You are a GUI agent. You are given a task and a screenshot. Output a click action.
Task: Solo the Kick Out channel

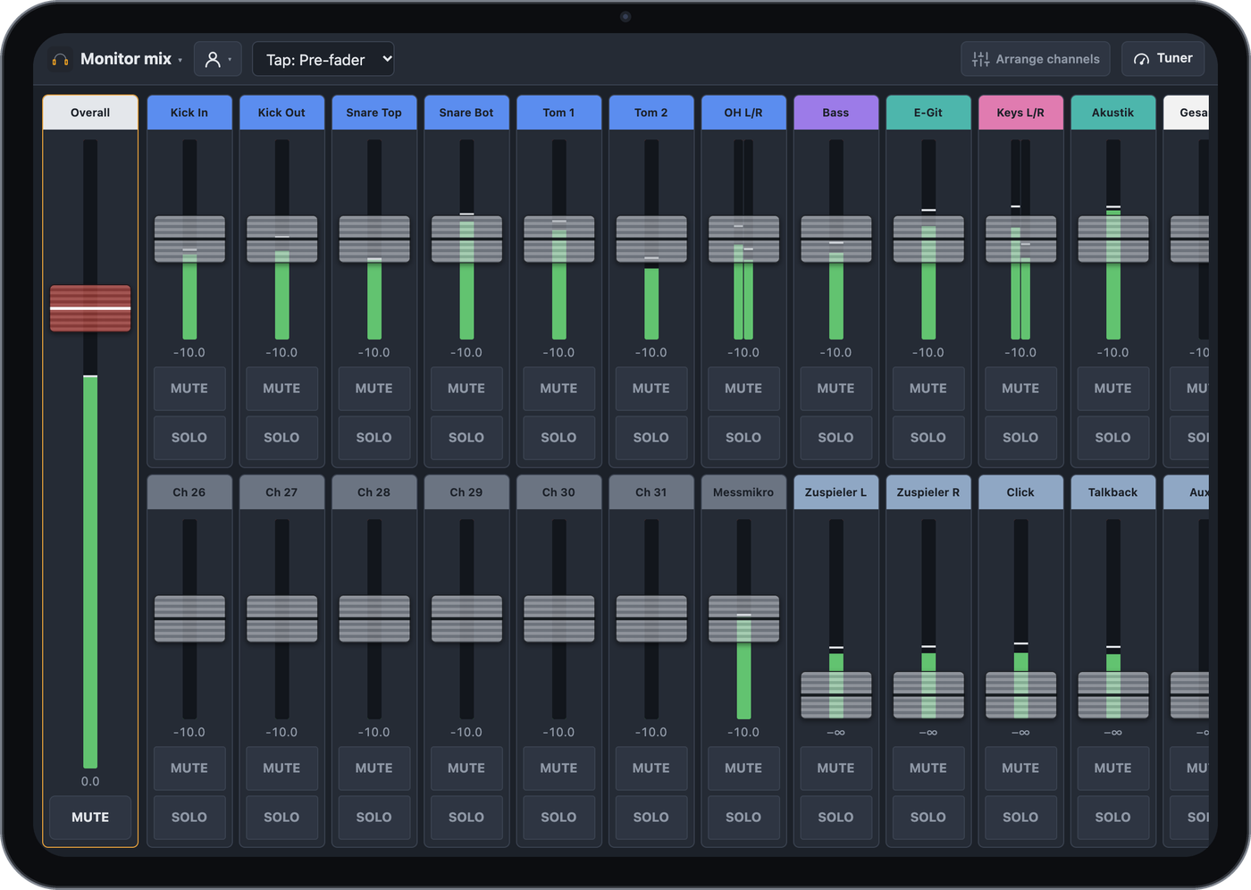click(x=282, y=438)
